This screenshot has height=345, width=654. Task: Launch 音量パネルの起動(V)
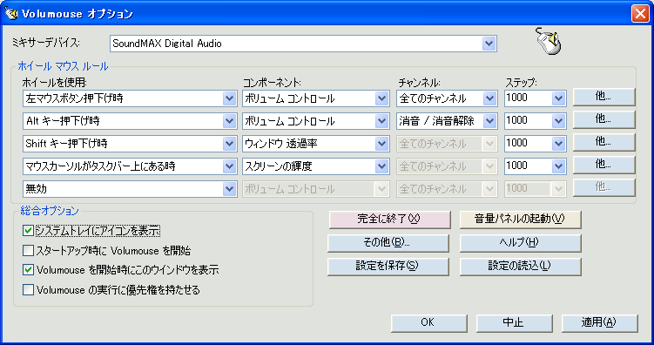520,220
